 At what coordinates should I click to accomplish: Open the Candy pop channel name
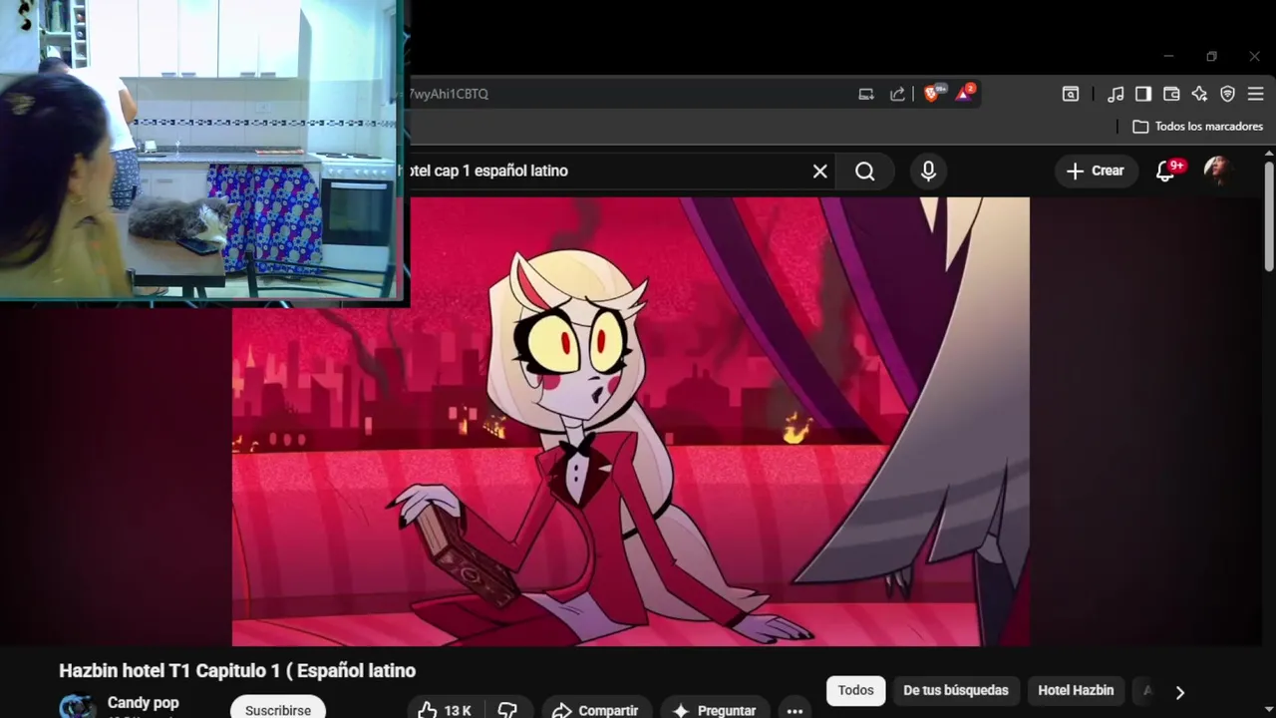pos(143,703)
